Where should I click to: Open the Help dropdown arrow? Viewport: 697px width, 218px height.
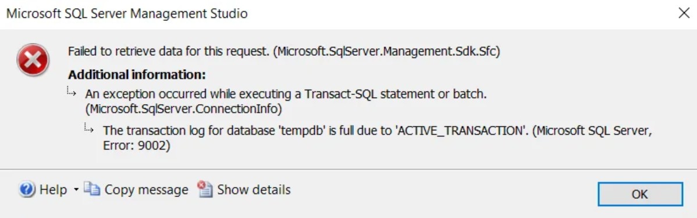(x=76, y=190)
